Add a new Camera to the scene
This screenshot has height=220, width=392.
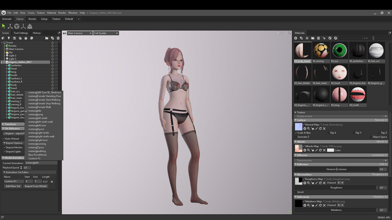[x=14, y=38]
